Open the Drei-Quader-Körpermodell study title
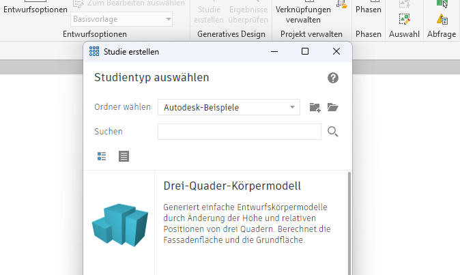 232,186
